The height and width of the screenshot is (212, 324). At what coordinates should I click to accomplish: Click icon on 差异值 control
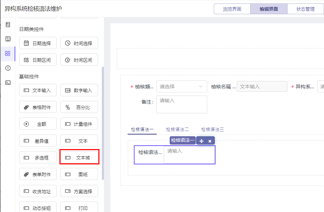(26, 141)
